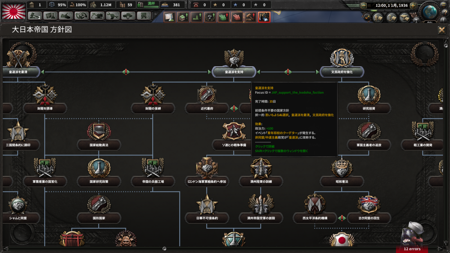Viewport: 450px width, 253px height.
Task: Decrease game speed with minus button
Action: pos(363,5)
